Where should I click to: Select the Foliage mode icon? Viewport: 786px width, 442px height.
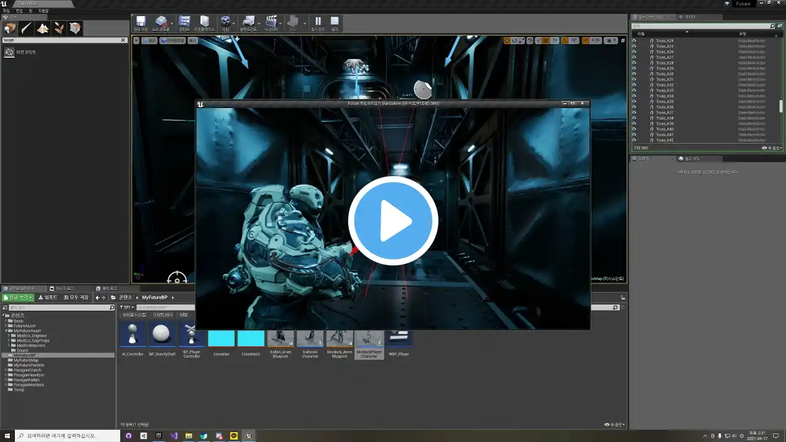(x=59, y=28)
